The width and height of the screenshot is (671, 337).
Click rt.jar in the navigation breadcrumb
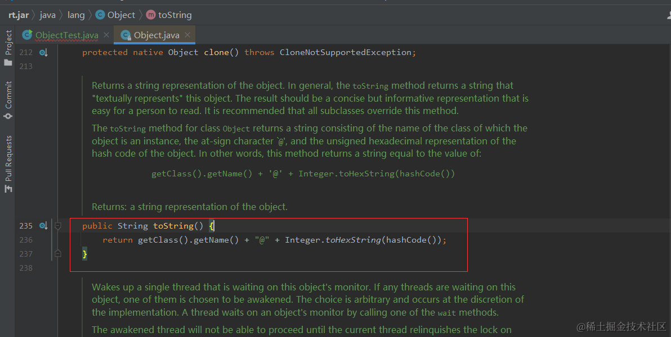(x=19, y=15)
